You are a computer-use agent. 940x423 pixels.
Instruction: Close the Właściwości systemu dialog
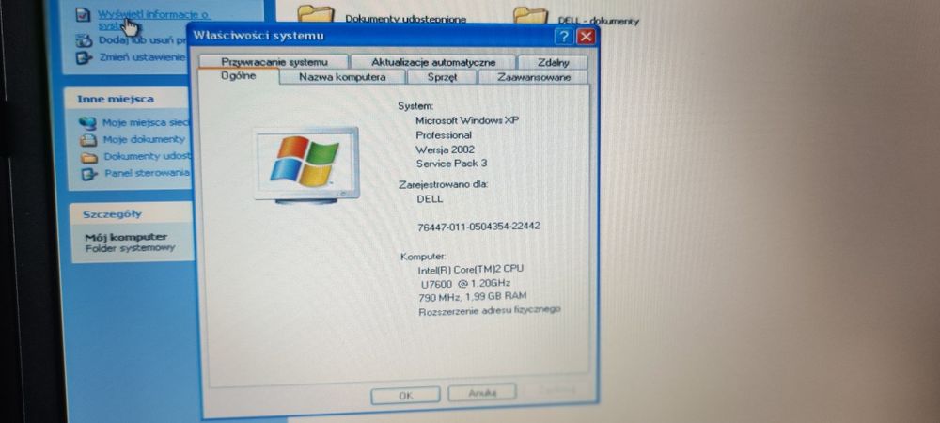[585, 38]
